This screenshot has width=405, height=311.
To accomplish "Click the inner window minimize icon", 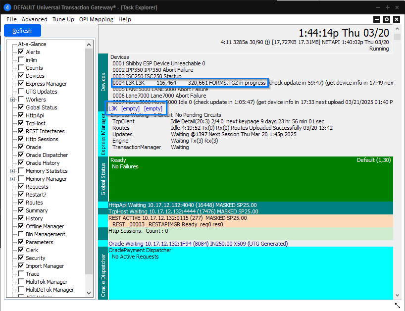I will (x=377, y=19).
